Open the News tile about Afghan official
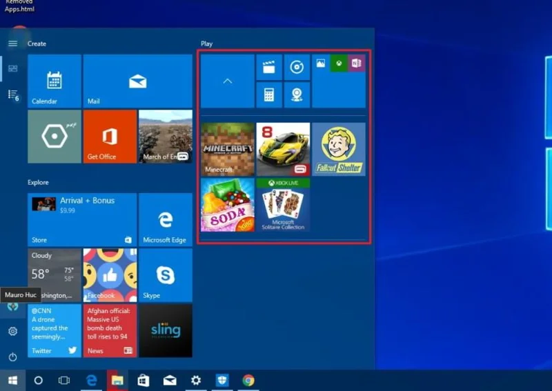 pos(110,331)
